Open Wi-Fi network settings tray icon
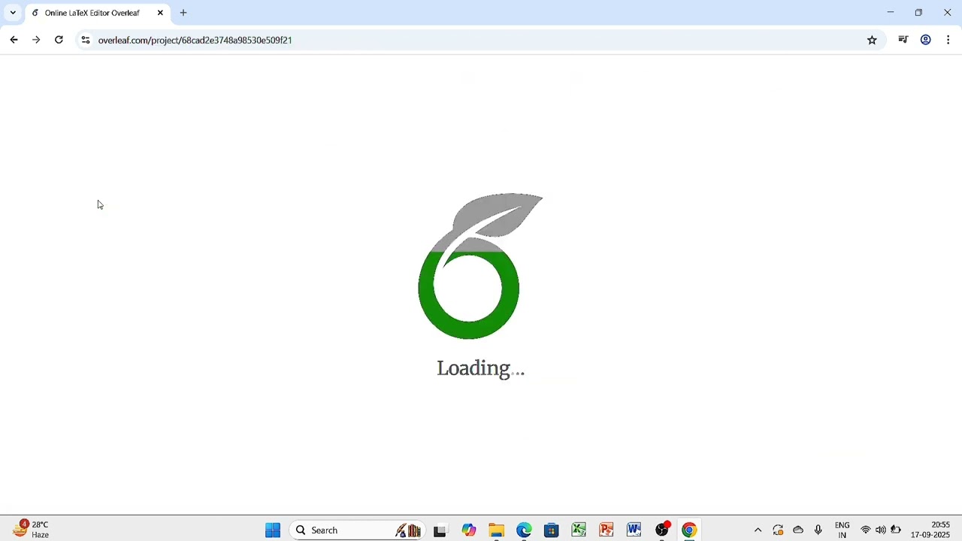This screenshot has height=541, width=962. (866, 530)
